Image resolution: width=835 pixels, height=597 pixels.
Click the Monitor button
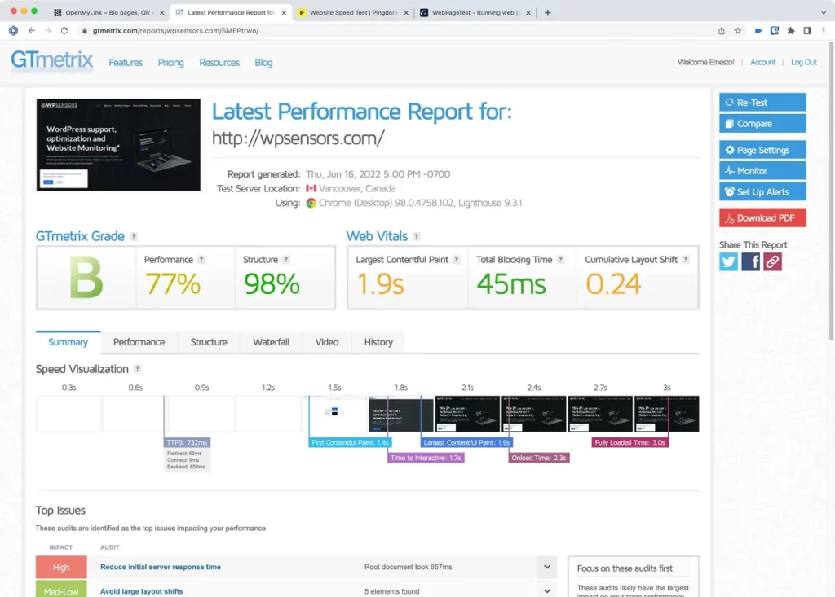pyautogui.click(x=762, y=171)
